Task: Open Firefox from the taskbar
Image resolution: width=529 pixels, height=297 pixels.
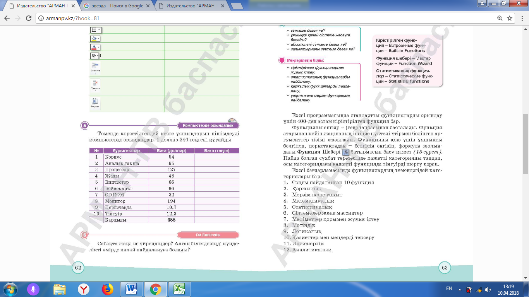Action: tap(107, 289)
